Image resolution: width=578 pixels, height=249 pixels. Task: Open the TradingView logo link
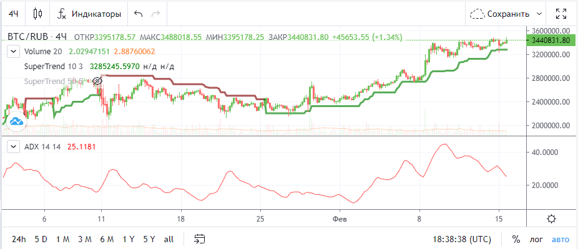(x=16, y=121)
